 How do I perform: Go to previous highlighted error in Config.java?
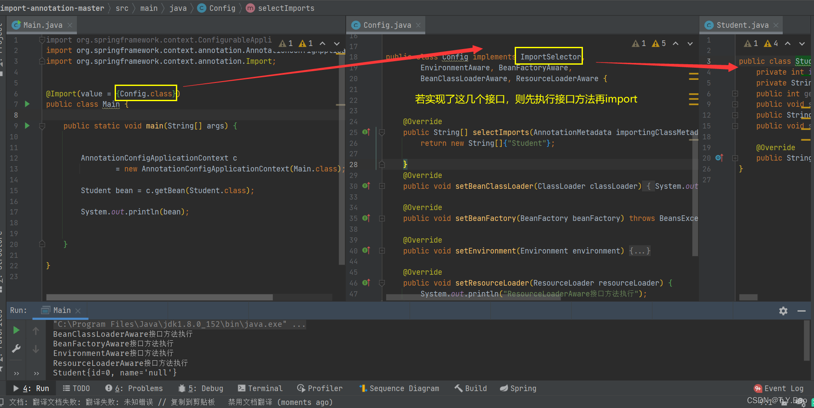(675, 43)
